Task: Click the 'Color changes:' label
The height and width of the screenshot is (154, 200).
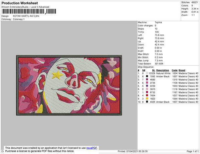Action: pyautogui.click(x=145, y=26)
